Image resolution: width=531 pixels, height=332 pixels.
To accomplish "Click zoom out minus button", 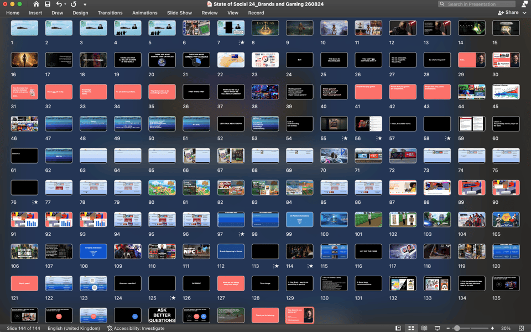I will [448, 328].
